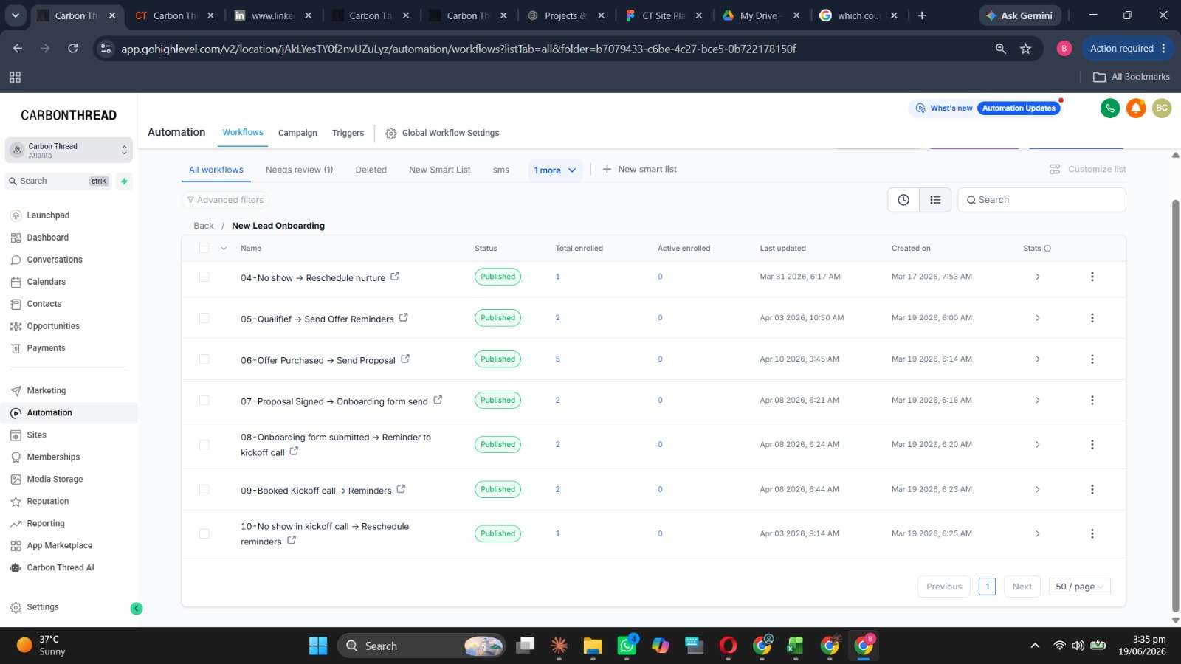
Task: Open the Needs review (1) tab
Action: tap(299, 170)
